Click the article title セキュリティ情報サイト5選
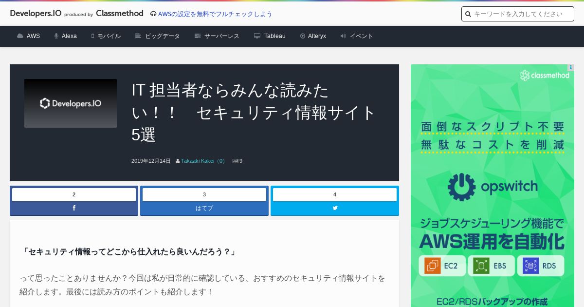 [253, 113]
